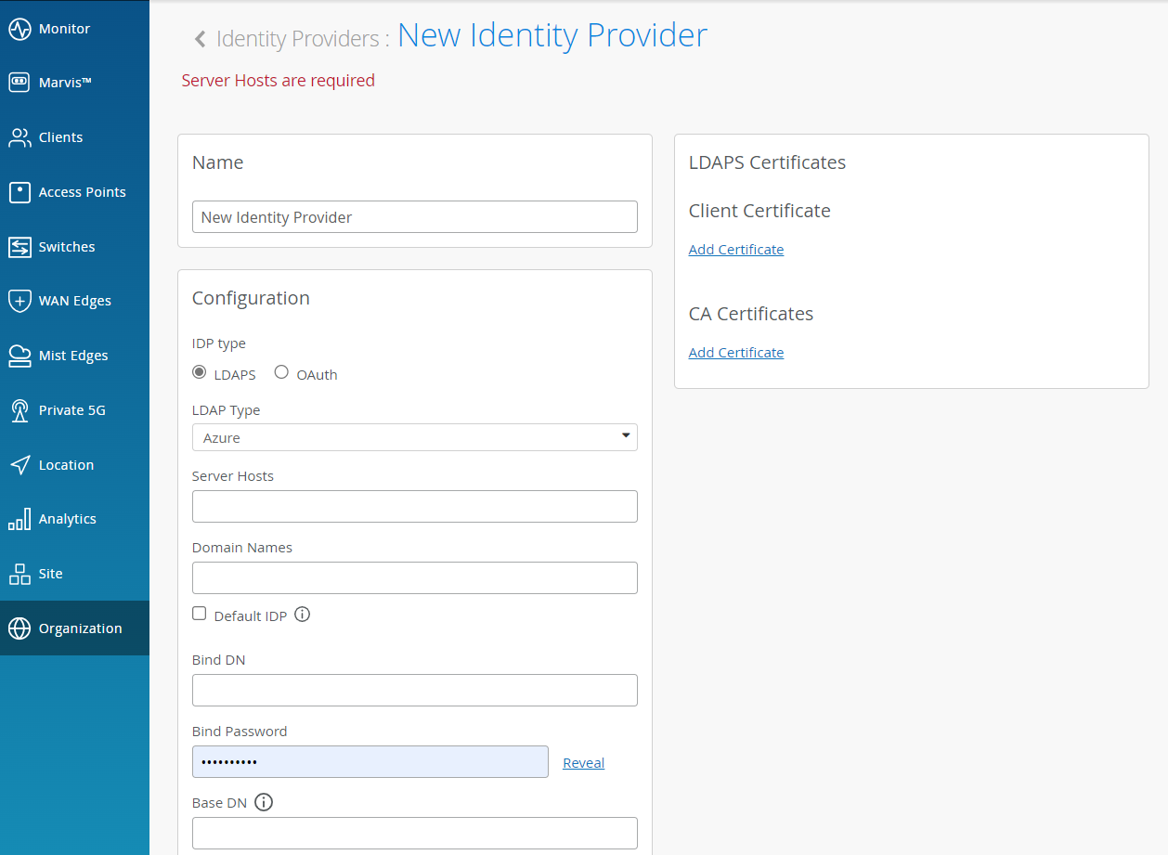The width and height of the screenshot is (1168, 855).
Task: Open the LDAP Type dropdown showing Azure
Action: click(x=414, y=437)
